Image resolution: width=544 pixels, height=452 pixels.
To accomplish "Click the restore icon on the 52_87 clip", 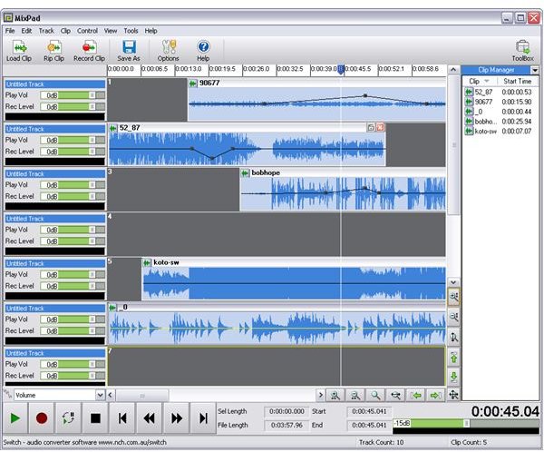I will [371, 127].
